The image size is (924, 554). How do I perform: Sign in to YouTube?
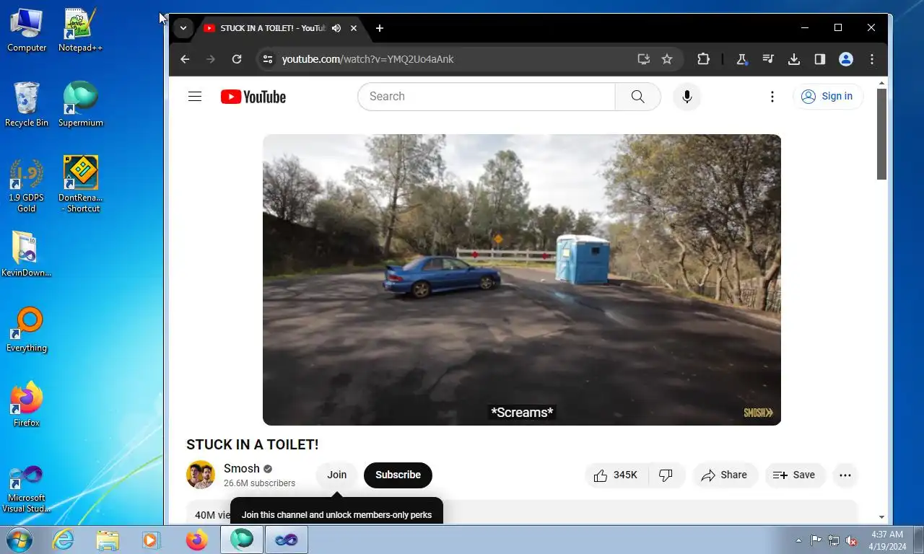coord(828,97)
